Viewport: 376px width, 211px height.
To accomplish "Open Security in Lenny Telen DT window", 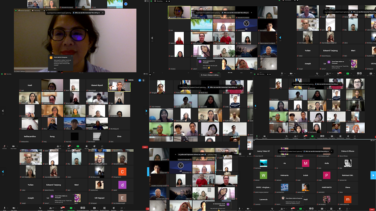I will 272,208.
